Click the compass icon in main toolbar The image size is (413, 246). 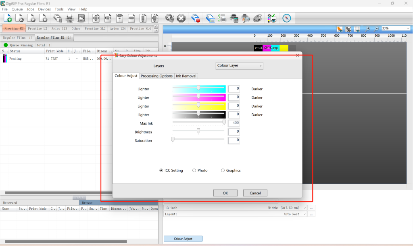tap(286, 18)
